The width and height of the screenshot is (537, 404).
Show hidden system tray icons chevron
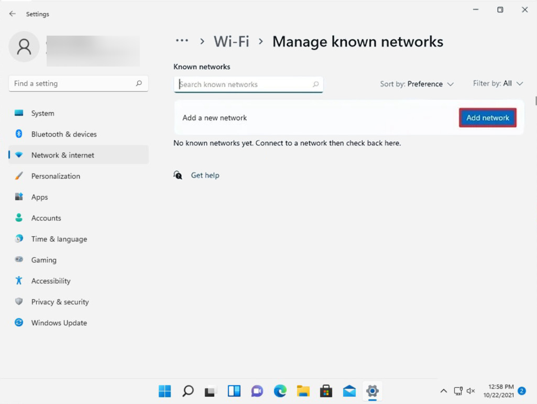[x=443, y=391]
